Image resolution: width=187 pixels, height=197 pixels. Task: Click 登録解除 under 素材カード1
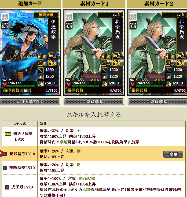pyautogui.click(x=94, y=102)
